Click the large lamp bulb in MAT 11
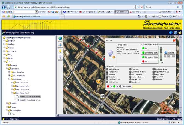This screenshot has width=184, height=125. 110,53
